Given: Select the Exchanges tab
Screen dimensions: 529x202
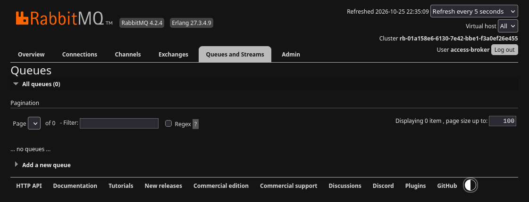Looking at the screenshot, I should [173, 54].
